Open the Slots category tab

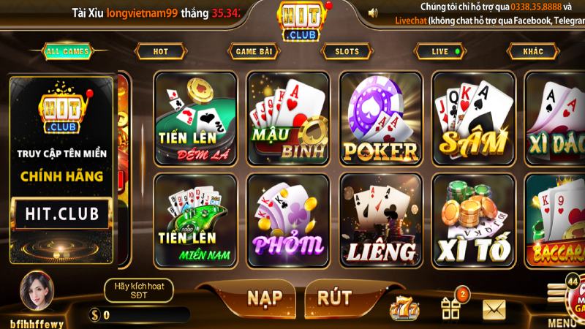[x=347, y=51]
